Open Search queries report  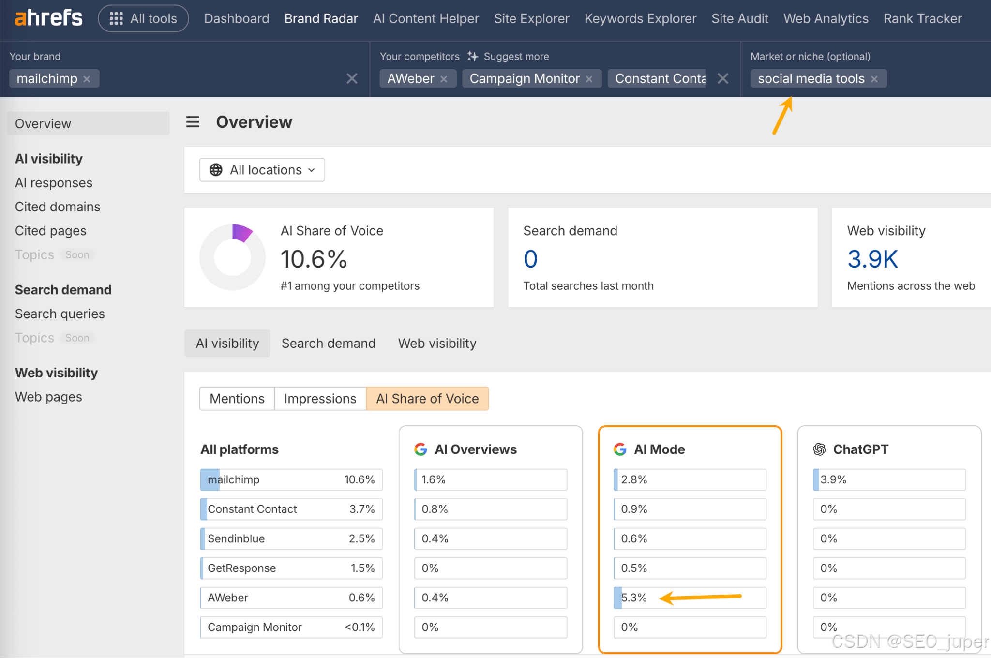[x=60, y=314]
